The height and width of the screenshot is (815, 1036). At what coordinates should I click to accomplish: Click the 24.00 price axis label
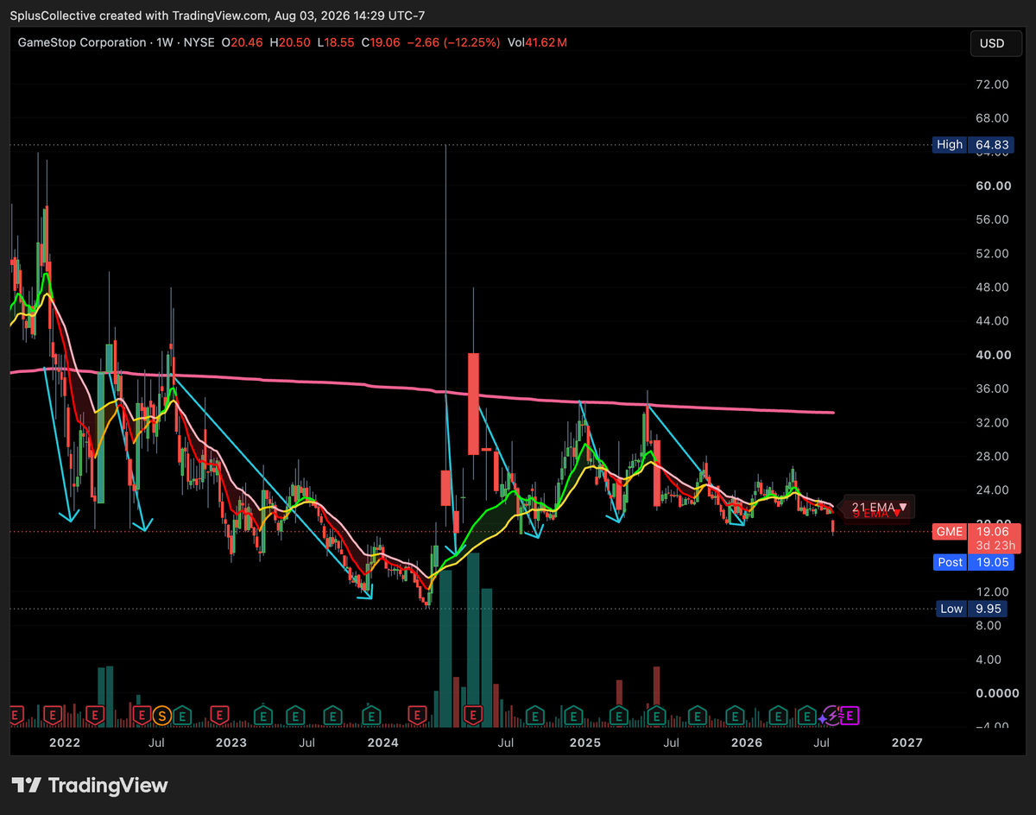pos(992,490)
